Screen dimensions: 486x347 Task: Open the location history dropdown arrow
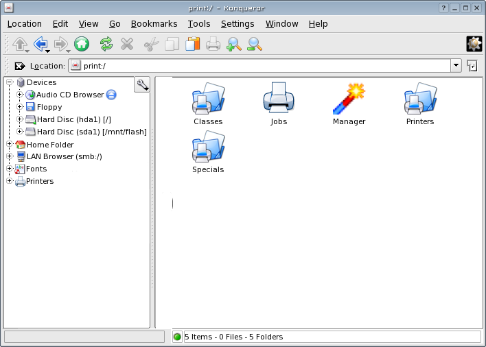tap(456, 66)
